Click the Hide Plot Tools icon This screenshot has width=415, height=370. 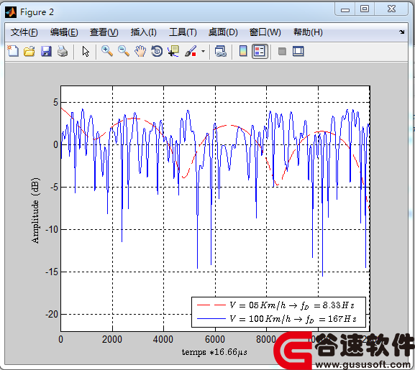click(282, 51)
